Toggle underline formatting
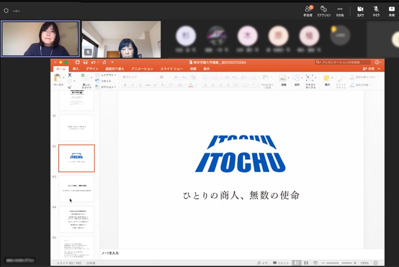399x267 pixels. point(140,85)
